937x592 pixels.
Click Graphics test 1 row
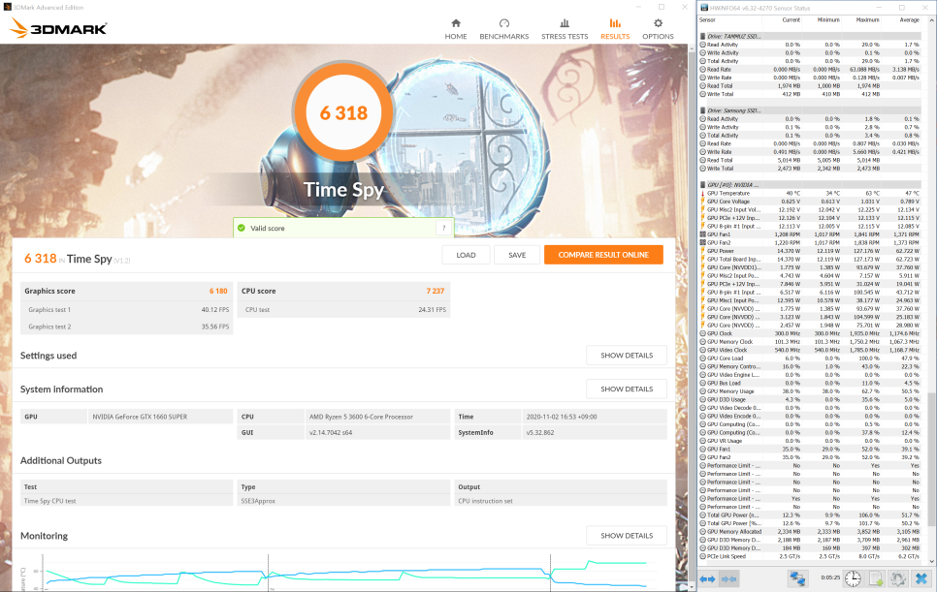point(127,310)
